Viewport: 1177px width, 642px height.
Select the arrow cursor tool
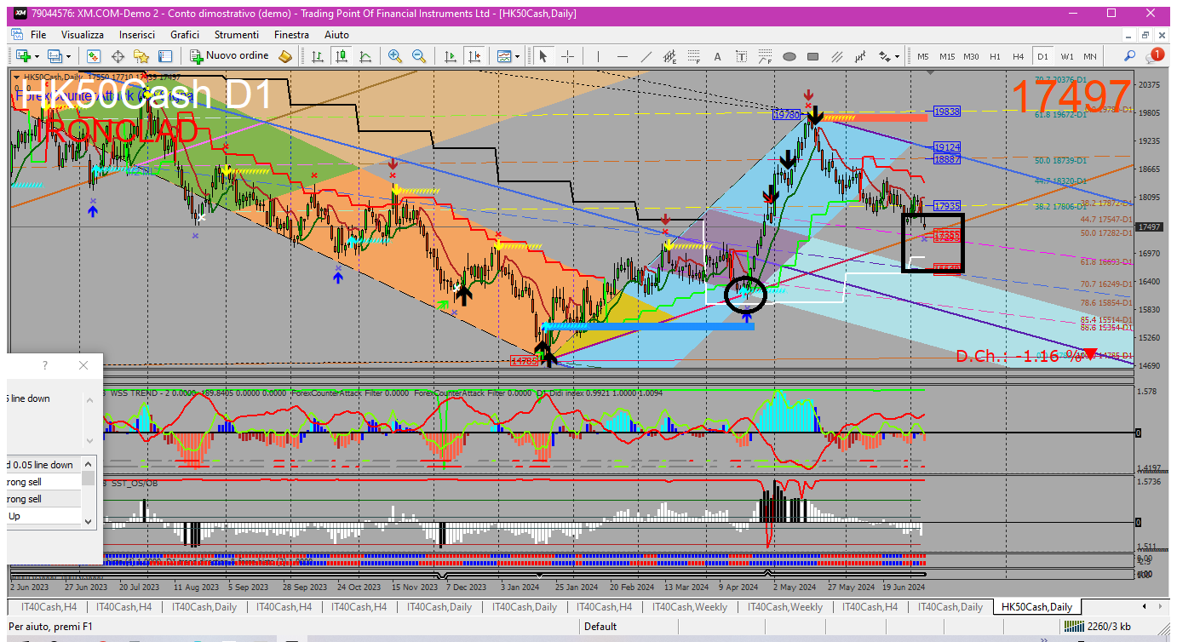coord(543,56)
